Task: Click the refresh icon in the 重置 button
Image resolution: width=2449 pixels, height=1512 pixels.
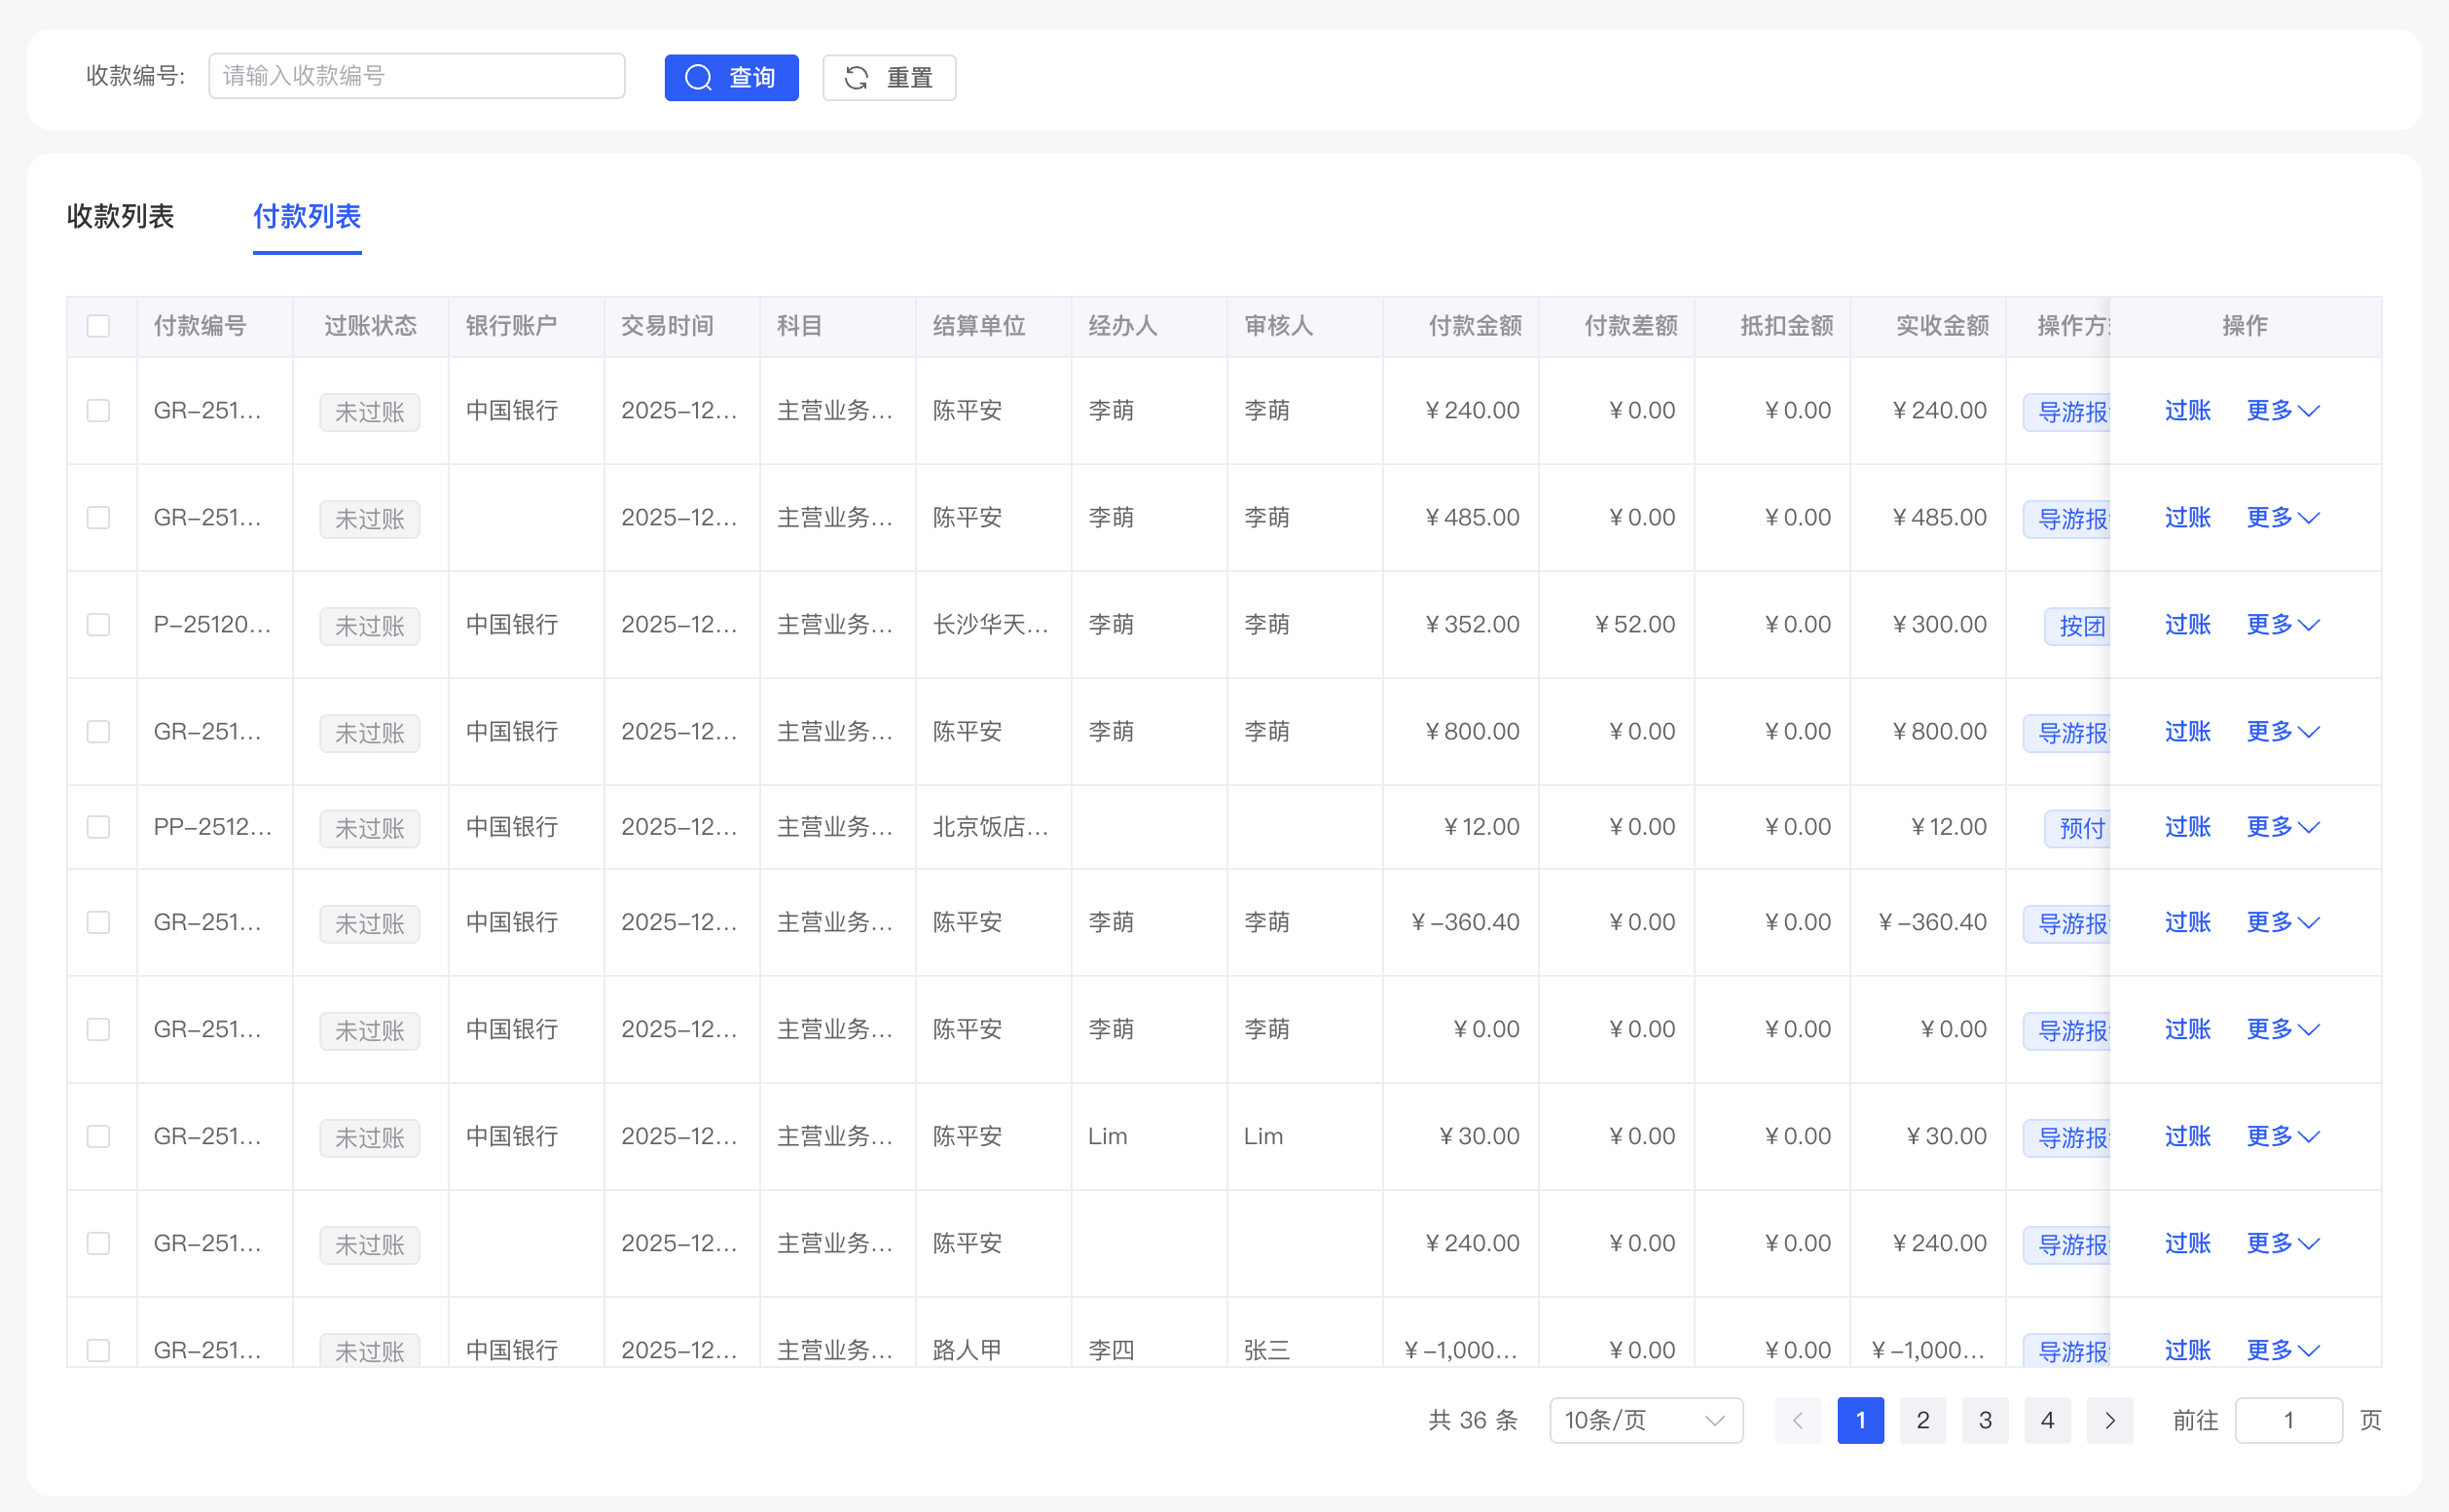Action: [857, 77]
